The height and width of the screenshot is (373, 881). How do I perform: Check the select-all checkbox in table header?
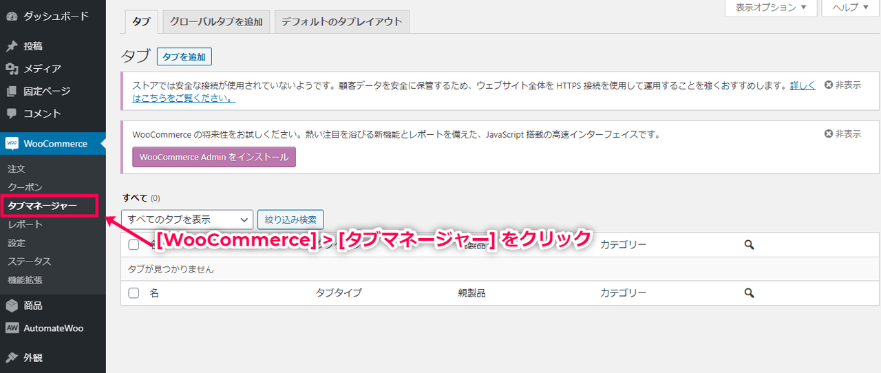pyautogui.click(x=134, y=244)
